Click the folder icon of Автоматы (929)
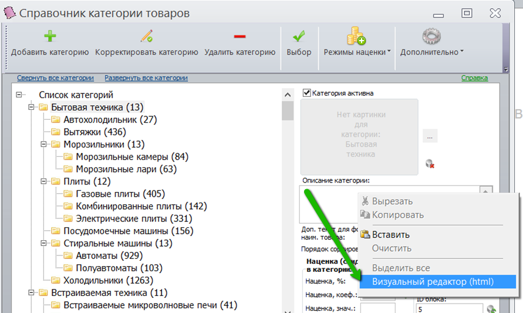 (x=68, y=255)
